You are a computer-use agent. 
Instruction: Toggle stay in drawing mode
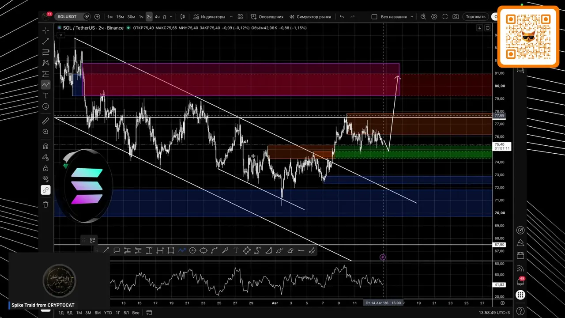pos(46,157)
